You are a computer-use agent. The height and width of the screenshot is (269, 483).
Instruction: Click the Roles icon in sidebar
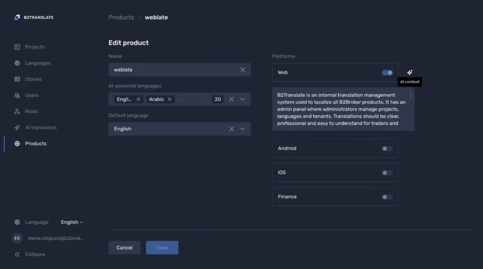(17, 111)
